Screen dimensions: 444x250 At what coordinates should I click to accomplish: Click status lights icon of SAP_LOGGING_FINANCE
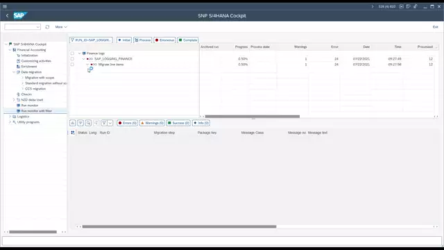tap(89, 59)
